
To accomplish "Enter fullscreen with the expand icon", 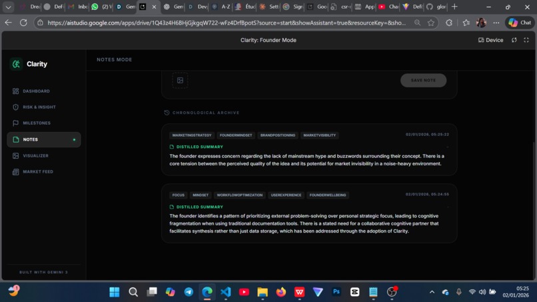I will pos(526,40).
